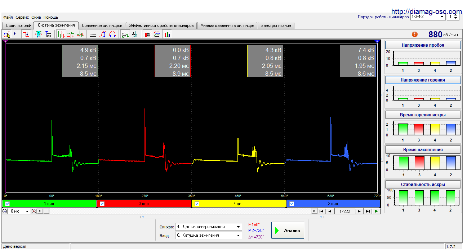467x251 pixels.
Task: Click the Анализ button
Action: click(288, 231)
